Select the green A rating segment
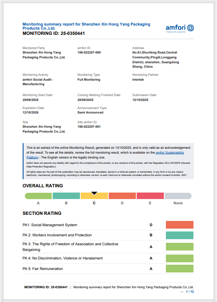Image resolution: width=217 pixels, height=302 pixels. point(39,196)
